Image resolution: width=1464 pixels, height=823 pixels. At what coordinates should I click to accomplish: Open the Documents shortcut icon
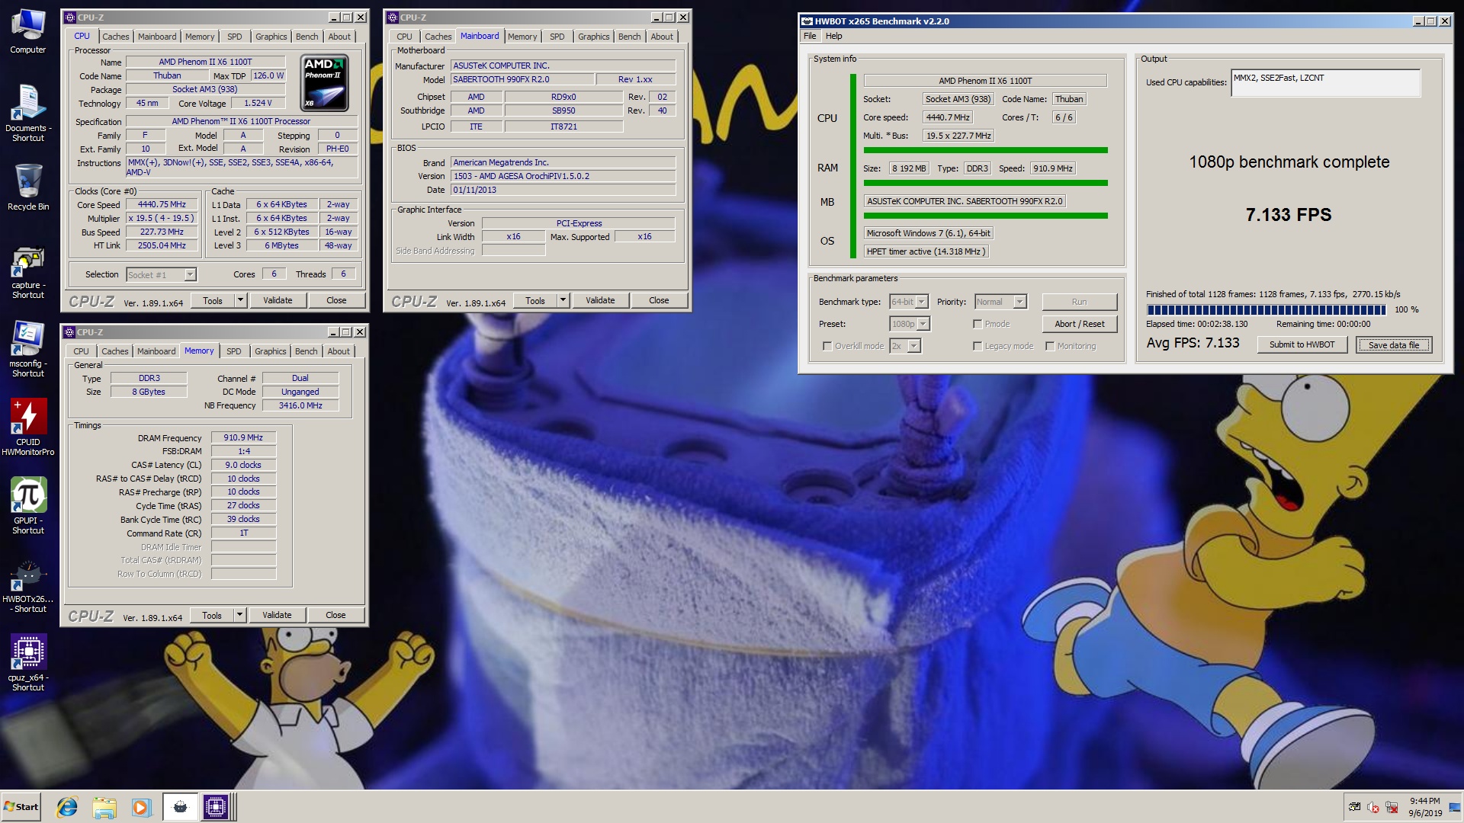pos(28,113)
